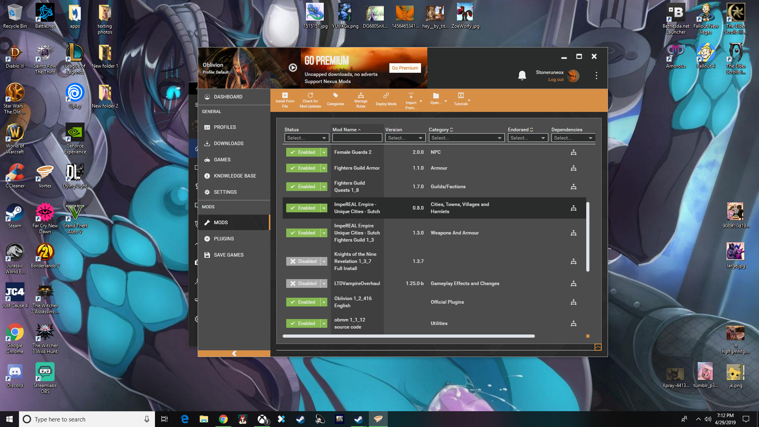
Task: Open Dependencies filter Select dropdown
Action: (x=573, y=138)
